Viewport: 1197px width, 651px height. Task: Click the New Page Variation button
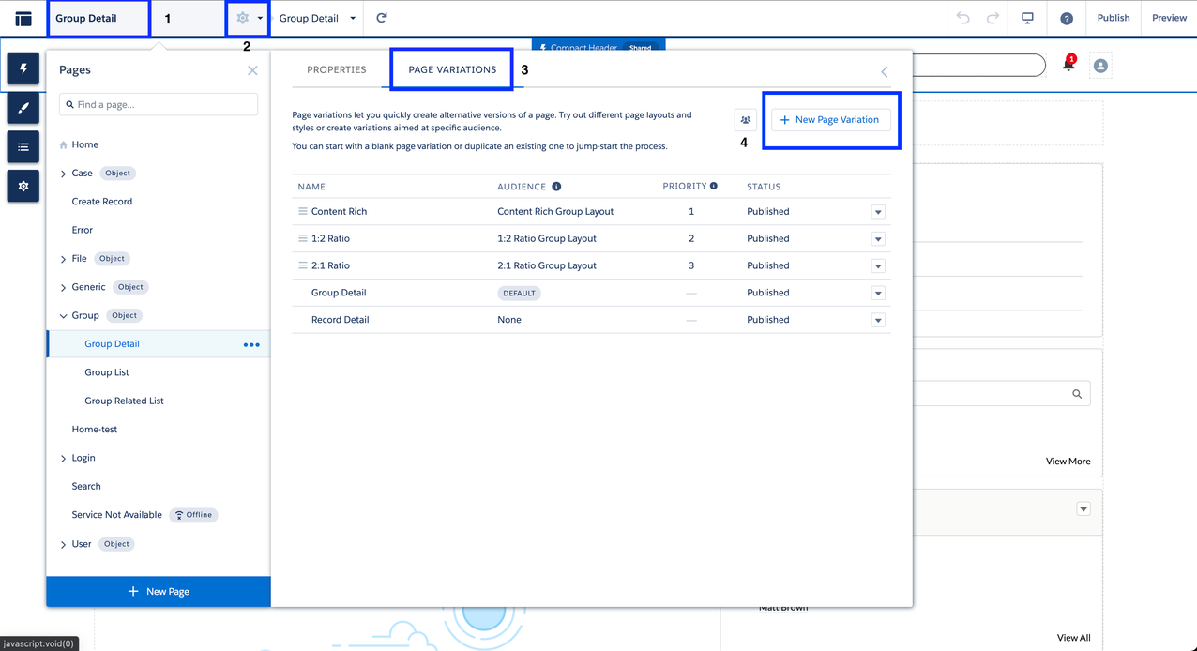(831, 120)
